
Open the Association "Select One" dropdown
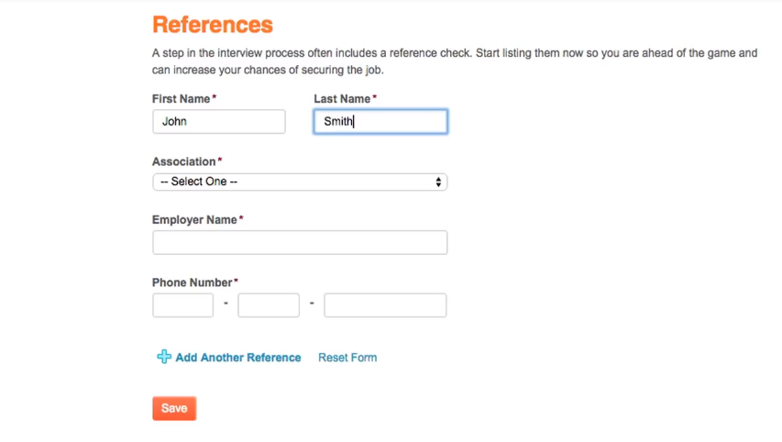tap(299, 182)
